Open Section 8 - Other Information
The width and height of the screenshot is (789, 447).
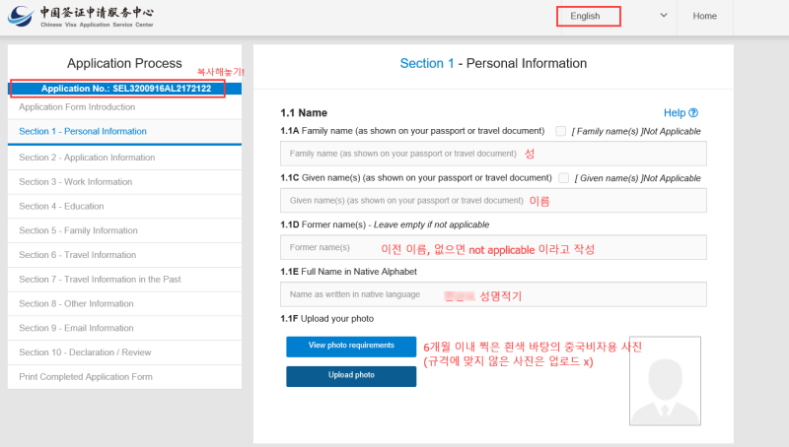point(125,304)
